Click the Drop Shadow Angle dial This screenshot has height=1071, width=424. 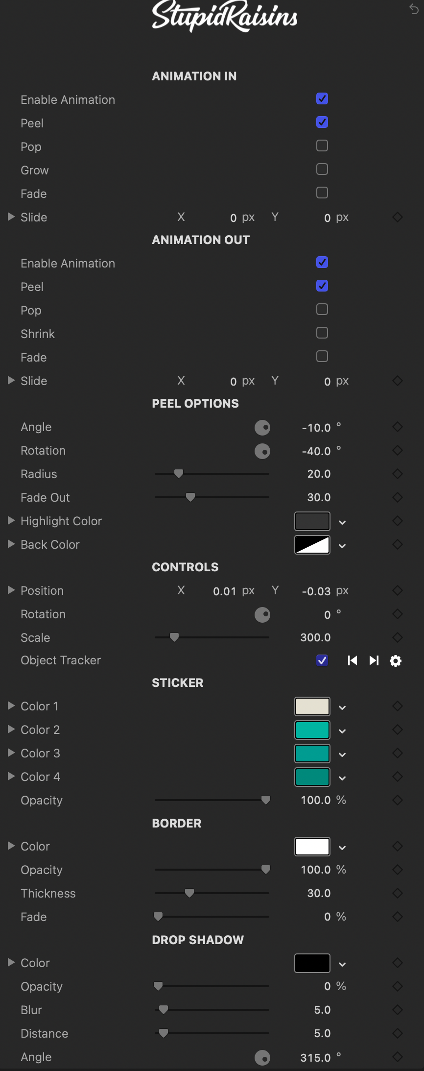(x=262, y=1058)
